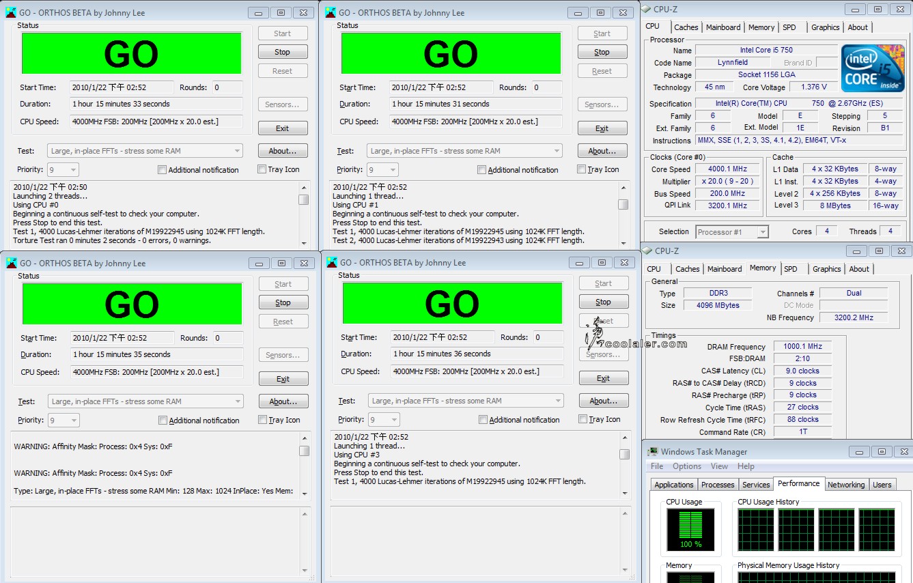The height and width of the screenshot is (583, 913).
Task: Click the Rounds field in the 31 seconds window
Action: [x=547, y=87]
